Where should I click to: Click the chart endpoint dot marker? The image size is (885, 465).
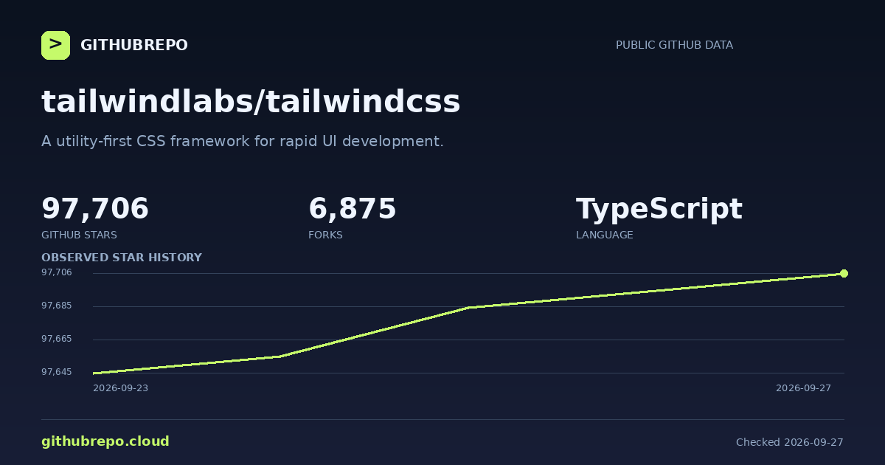pos(844,273)
